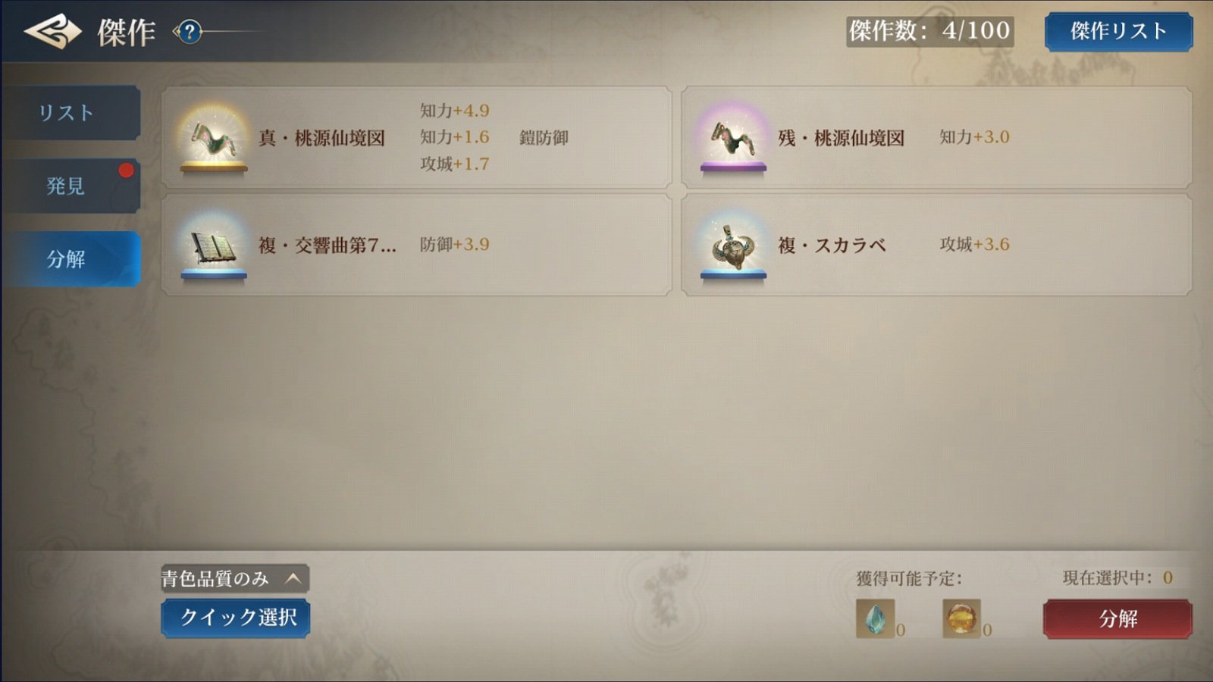Toggle selection of the 複・スカラベ card
This screenshot has height=682, width=1213.
(936, 245)
